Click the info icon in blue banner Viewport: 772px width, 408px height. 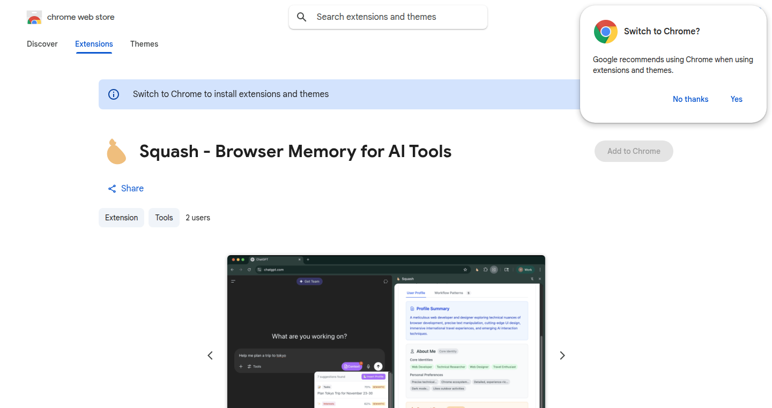[114, 94]
